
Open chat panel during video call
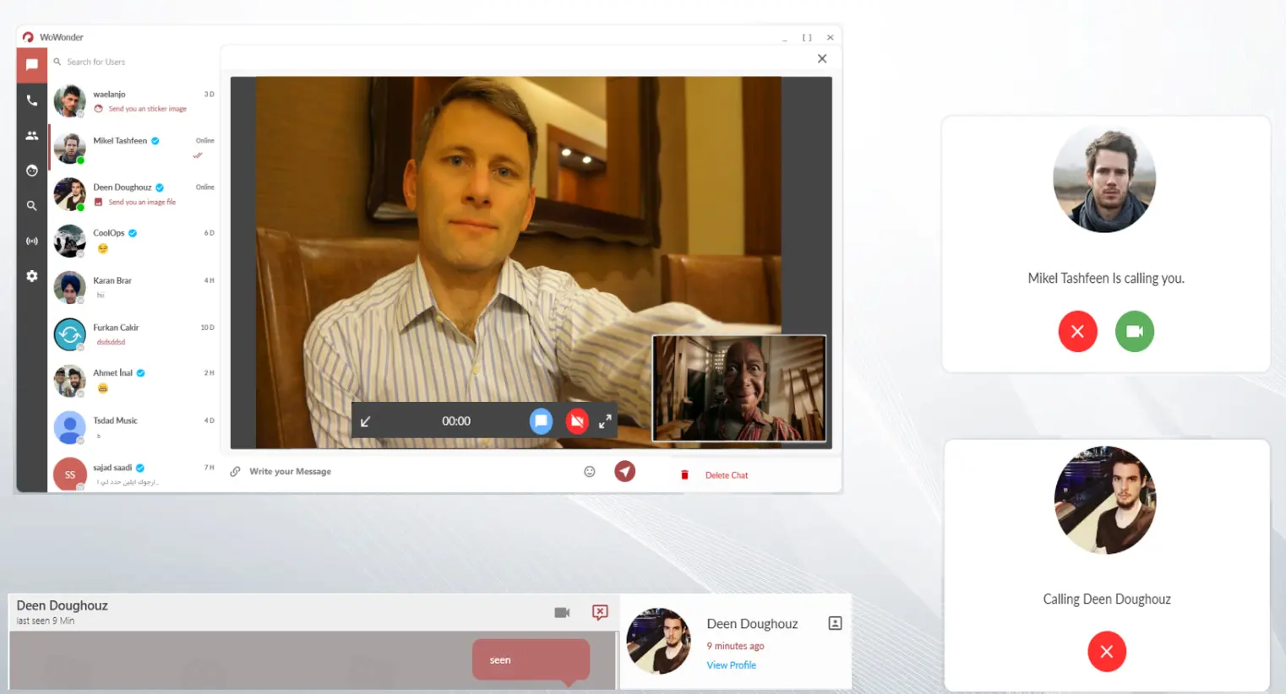541,420
